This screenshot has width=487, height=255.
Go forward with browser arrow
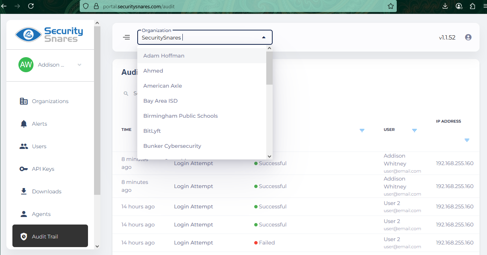pos(17,6)
